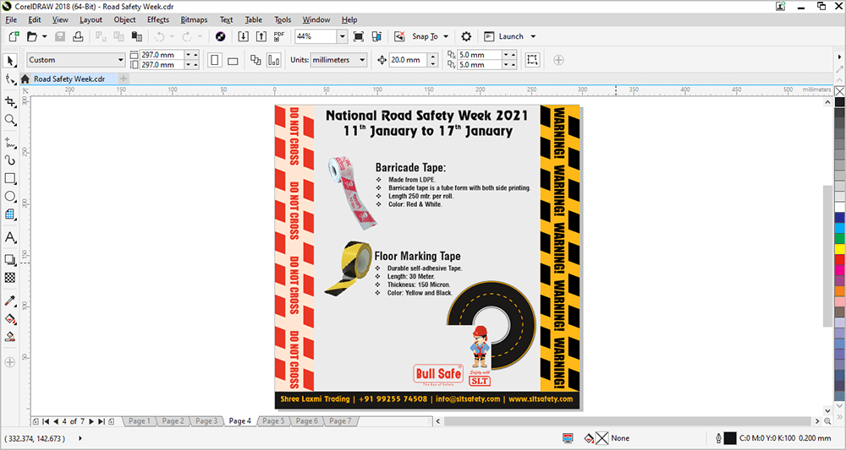Viewport: 846px width, 450px height.
Task: Select the Interactive Fill tool
Action: click(x=9, y=318)
